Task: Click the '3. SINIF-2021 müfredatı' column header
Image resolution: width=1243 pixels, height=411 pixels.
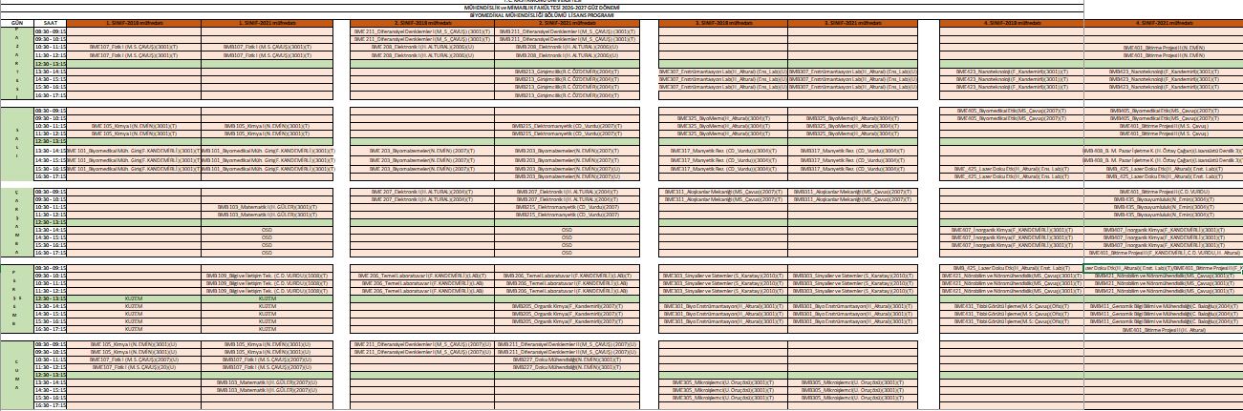Action: pos(850,21)
